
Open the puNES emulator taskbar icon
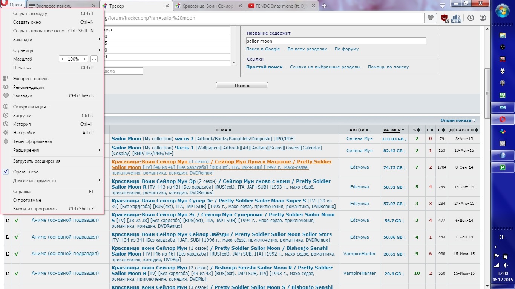pos(502,95)
